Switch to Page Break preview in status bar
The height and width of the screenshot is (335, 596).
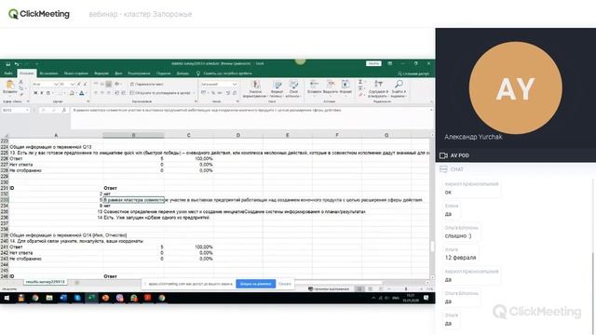[381, 289]
